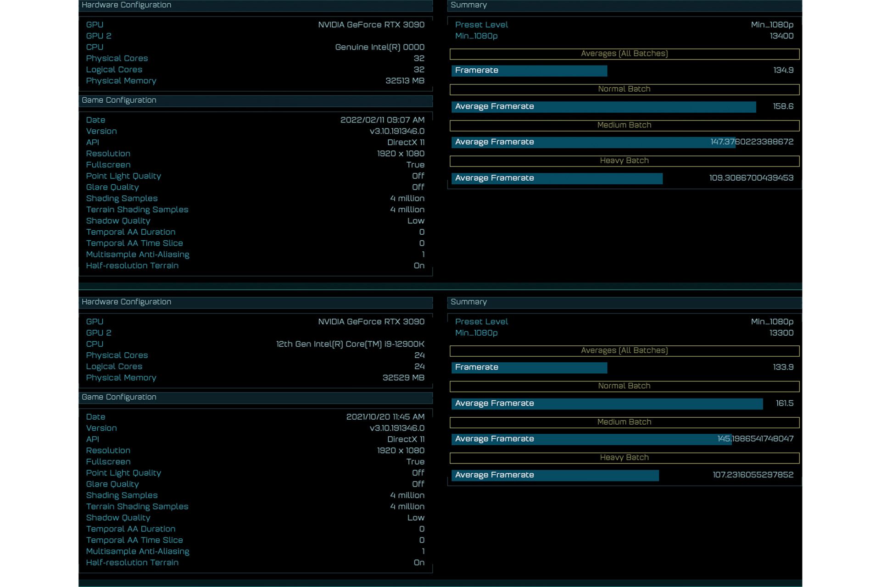
Task: Click the date 2021/10/20 11:45 AM
Action: coord(385,417)
